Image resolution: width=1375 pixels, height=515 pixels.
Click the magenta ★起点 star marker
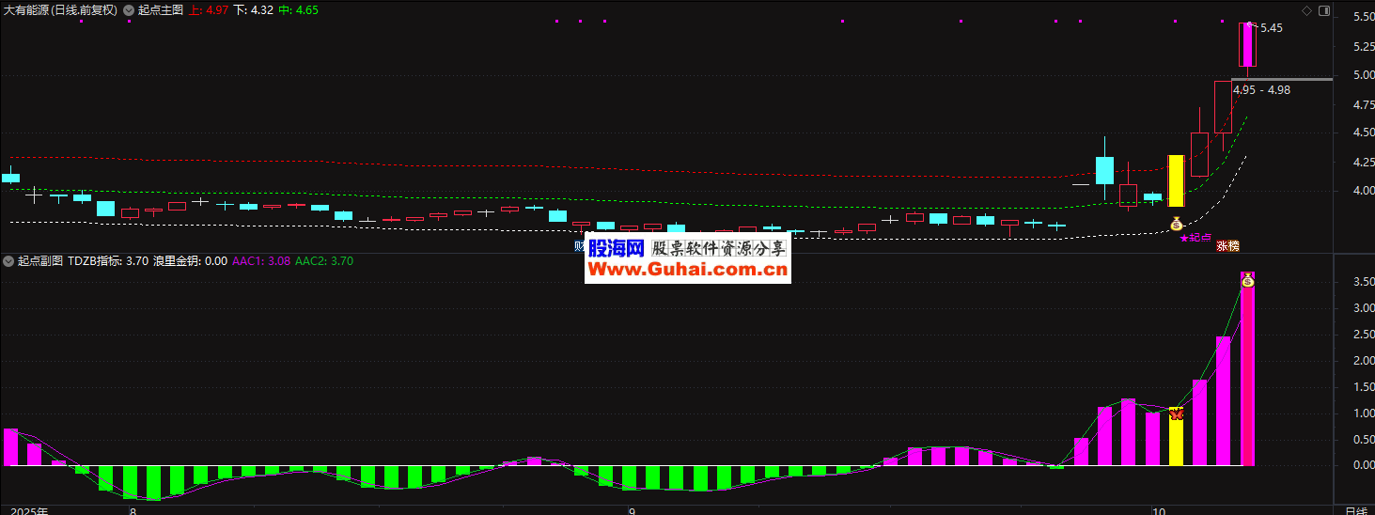[1195, 238]
